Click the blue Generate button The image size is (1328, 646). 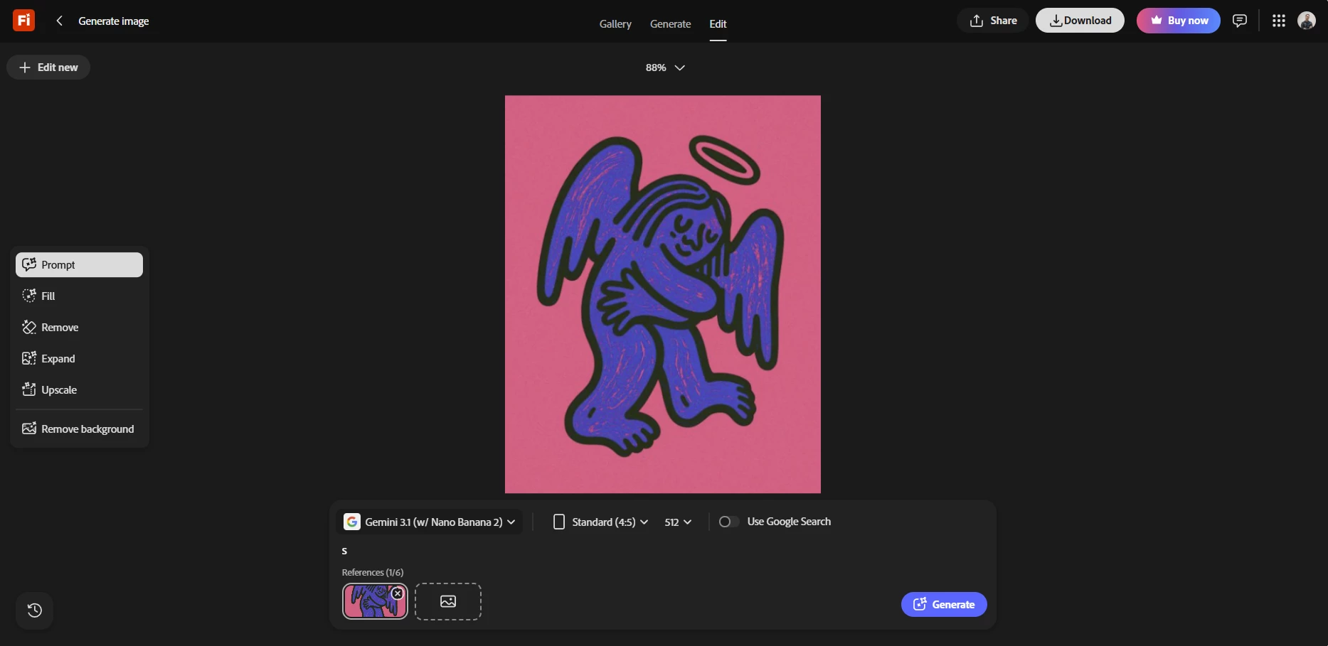[x=944, y=604]
